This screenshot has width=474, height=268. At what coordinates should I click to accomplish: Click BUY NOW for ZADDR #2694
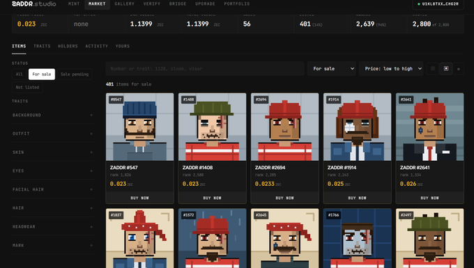tap(285, 198)
